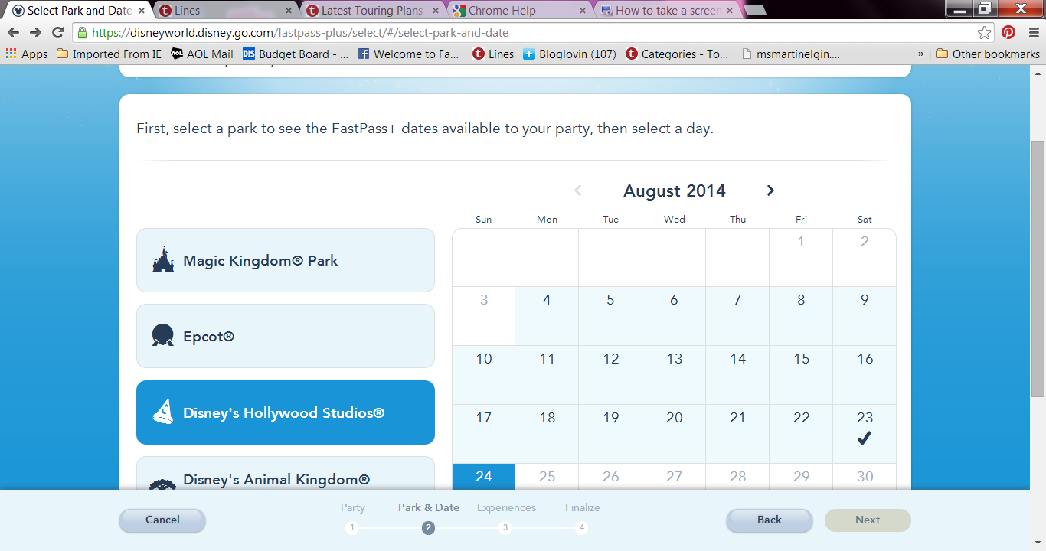This screenshot has height=551, width=1046.
Task: Expand the bookmarks bar overflow chevron
Action: pyautogui.click(x=920, y=54)
